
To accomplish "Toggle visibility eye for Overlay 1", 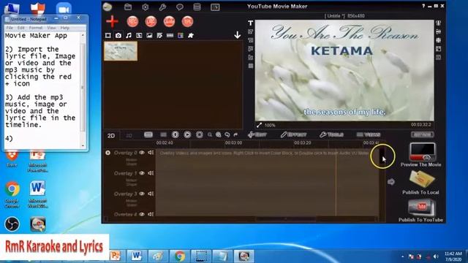I will pos(142,173).
